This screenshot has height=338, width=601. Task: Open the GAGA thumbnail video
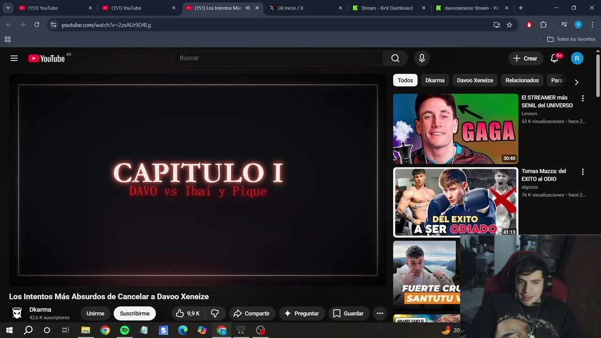[455, 129]
